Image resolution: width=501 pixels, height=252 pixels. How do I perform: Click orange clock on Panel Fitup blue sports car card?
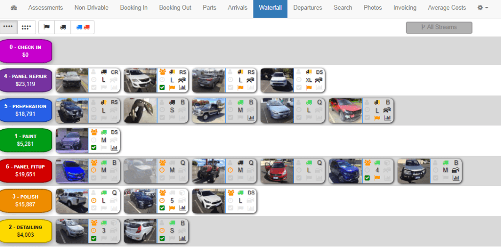click(x=93, y=170)
